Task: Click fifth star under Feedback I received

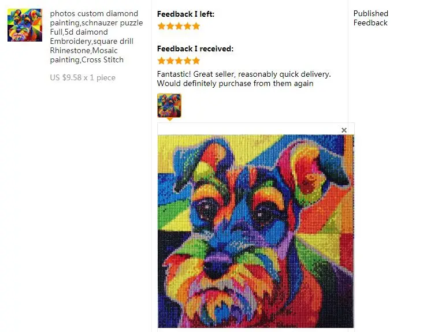Action: click(196, 61)
